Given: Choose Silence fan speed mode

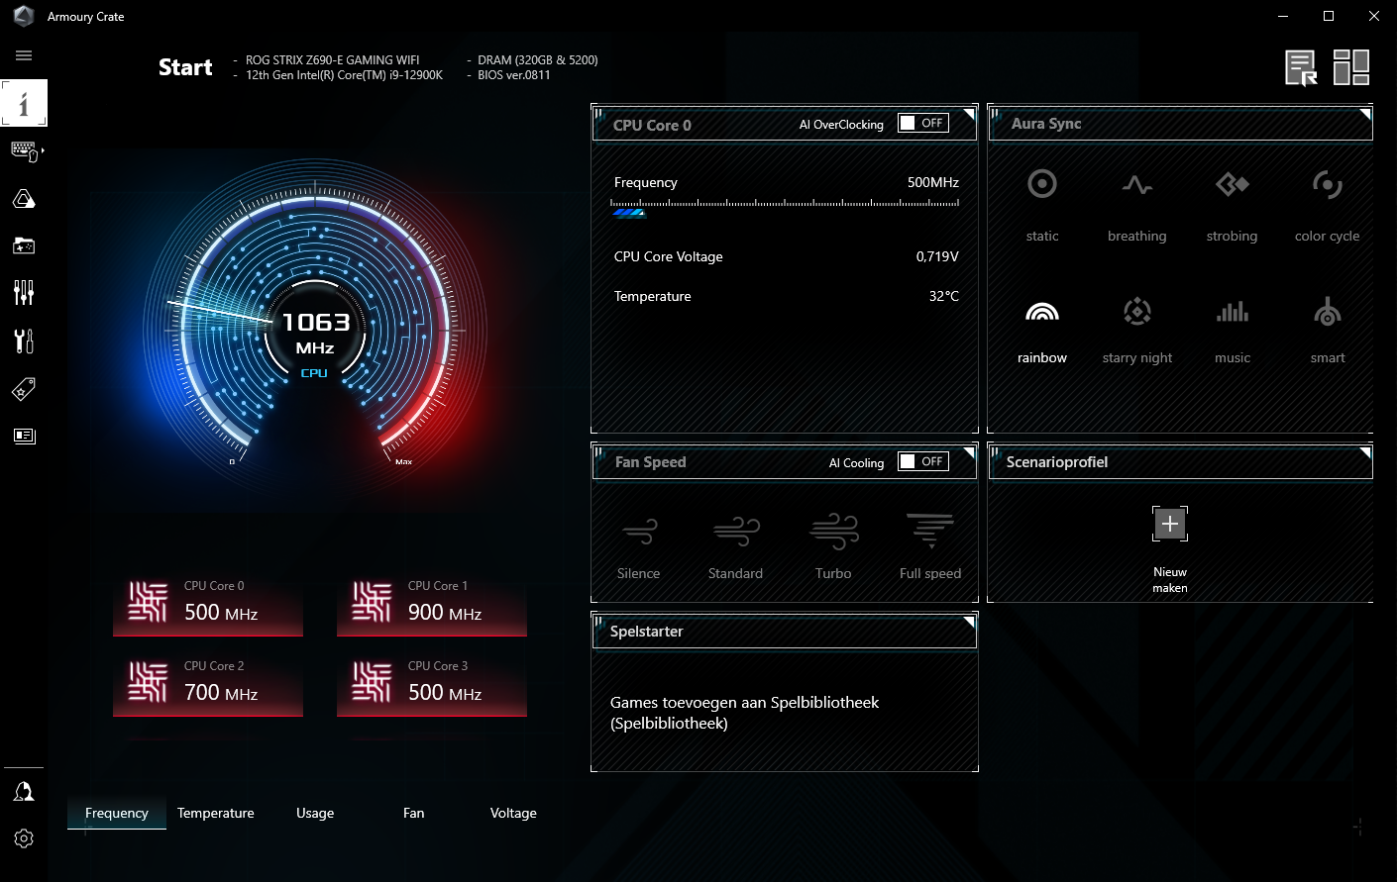Looking at the screenshot, I should pyautogui.click(x=639, y=545).
